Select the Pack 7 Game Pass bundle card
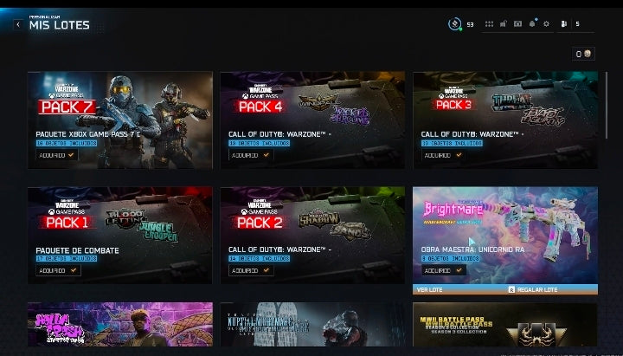Viewport: 623px width, 356px height. [x=120, y=120]
